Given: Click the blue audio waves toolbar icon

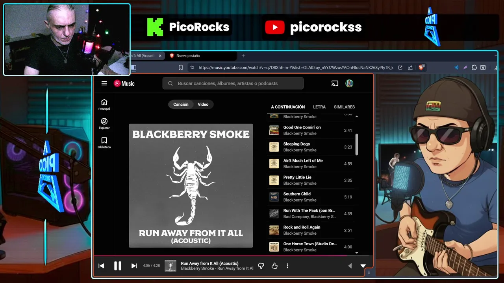Looking at the screenshot, I should click(456, 68).
